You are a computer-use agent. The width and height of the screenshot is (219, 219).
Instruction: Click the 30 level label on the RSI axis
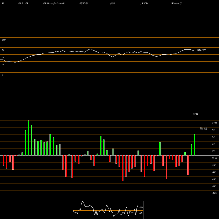(x=3, y=64)
